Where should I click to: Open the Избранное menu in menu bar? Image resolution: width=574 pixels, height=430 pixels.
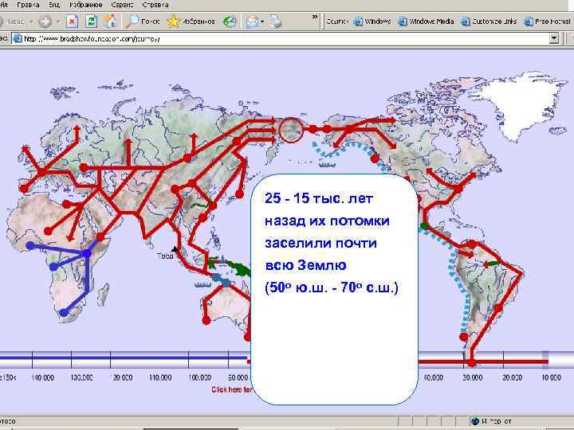[x=85, y=5]
